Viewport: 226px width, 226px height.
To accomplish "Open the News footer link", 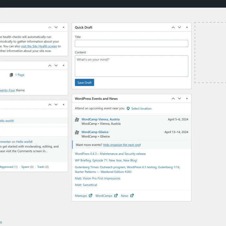I will point(125,196).
